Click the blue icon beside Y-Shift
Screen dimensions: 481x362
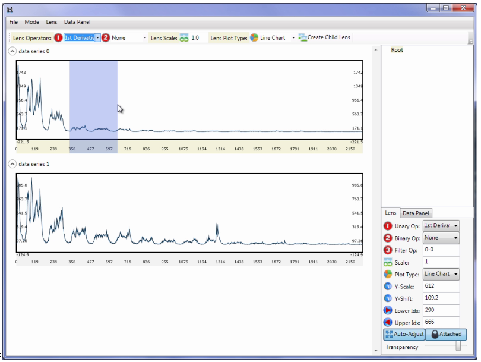click(x=388, y=298)
